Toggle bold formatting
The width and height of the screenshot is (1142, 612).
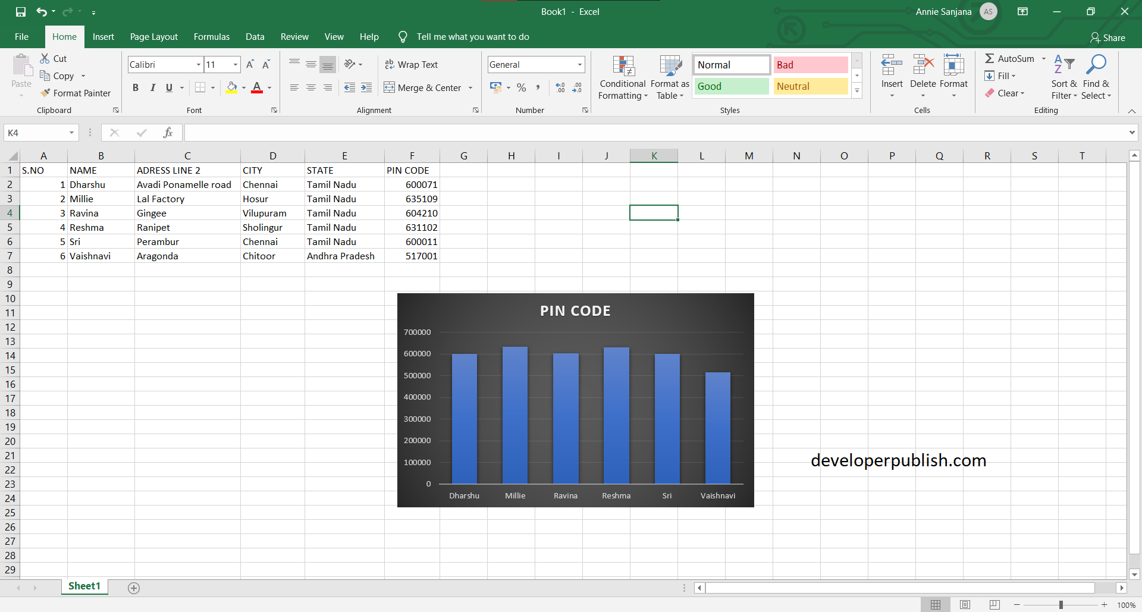(136, 87)
